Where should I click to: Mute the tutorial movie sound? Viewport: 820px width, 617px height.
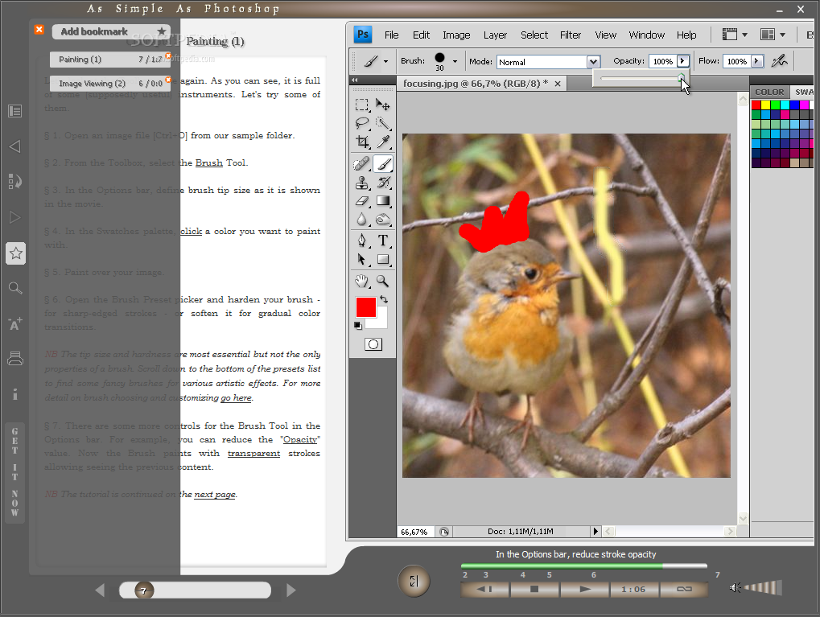coord(735,588)
